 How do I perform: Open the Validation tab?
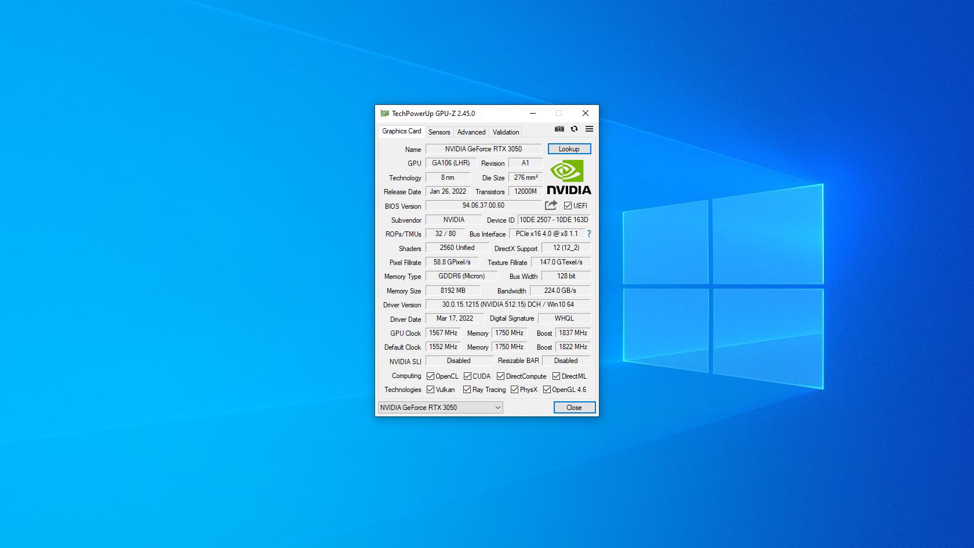tap(506, 132)
